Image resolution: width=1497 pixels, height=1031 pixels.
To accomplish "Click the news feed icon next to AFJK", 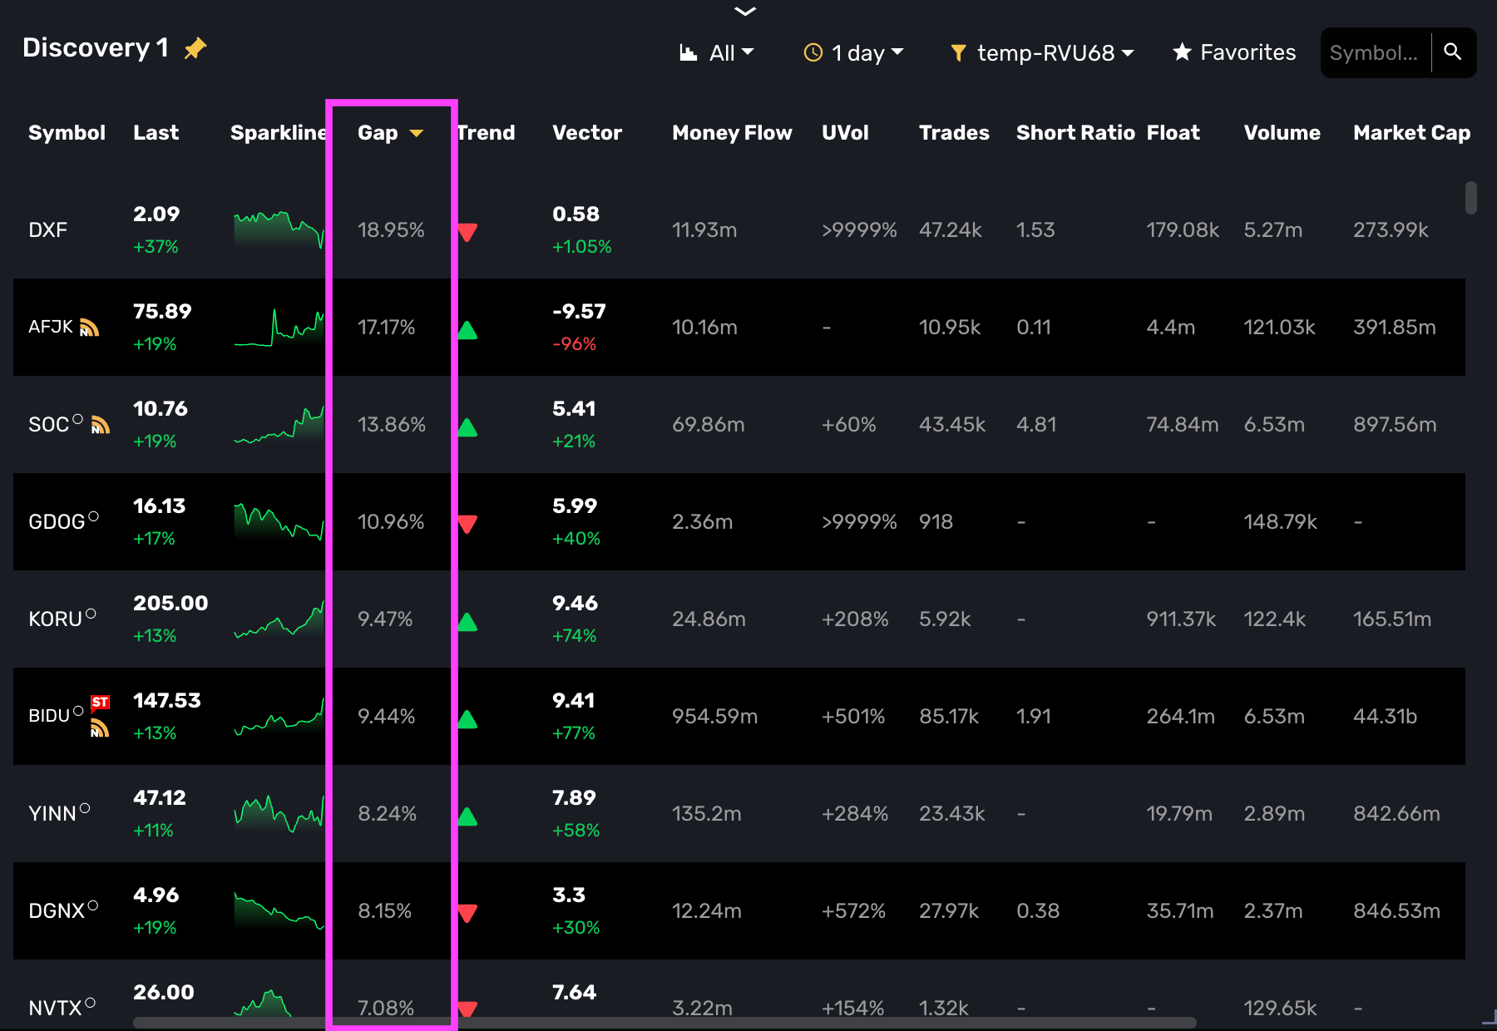I will pyautogui.click(x=89, y=328).
